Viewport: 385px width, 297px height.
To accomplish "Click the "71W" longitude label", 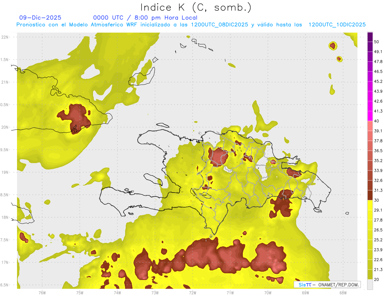I will coord(230,293).
